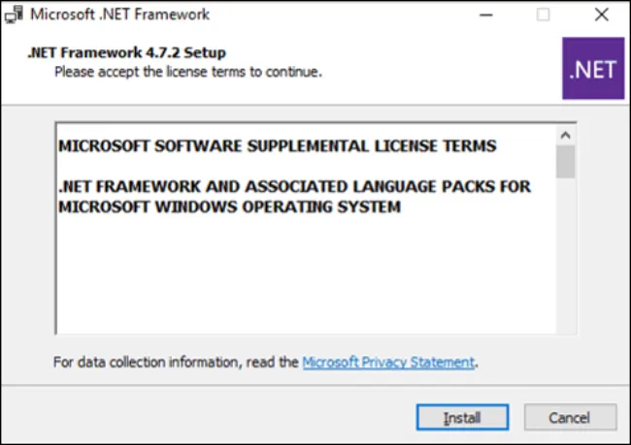Close the setup window with the X
The height and width of the screenshot is (445, 631).
(x=601, y=15)
